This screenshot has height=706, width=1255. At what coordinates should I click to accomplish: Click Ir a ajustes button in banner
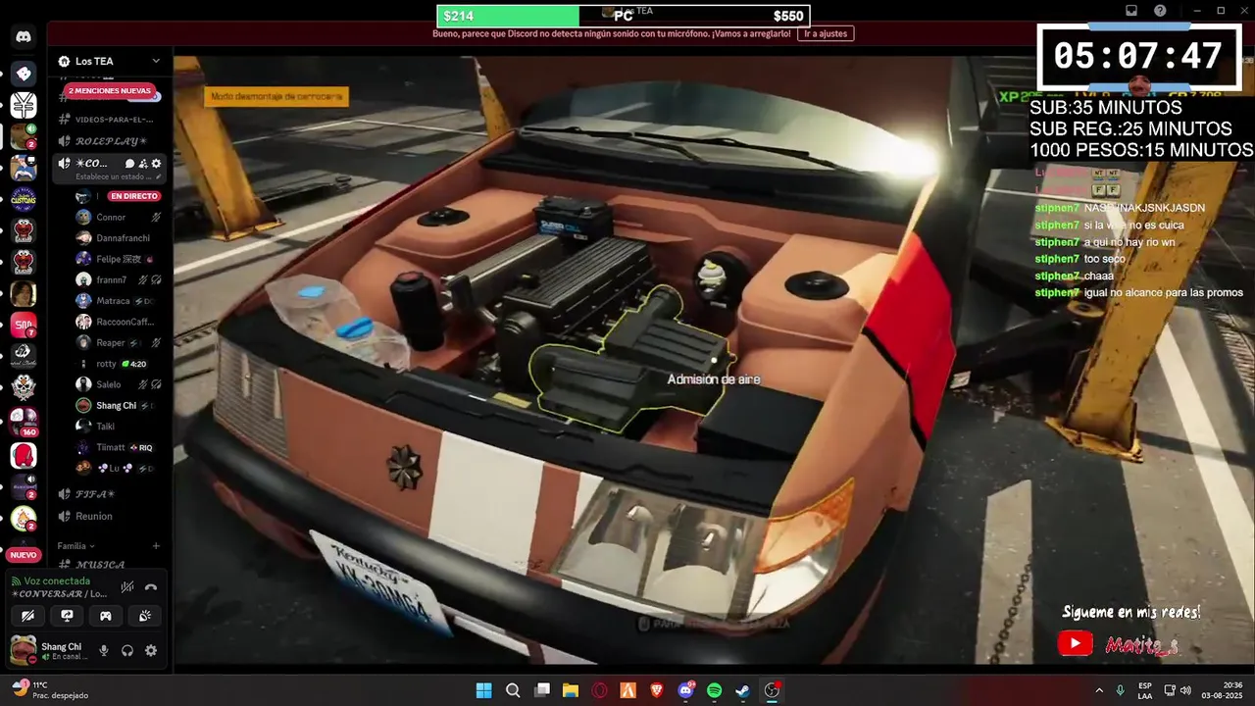[x=826, y=33]
